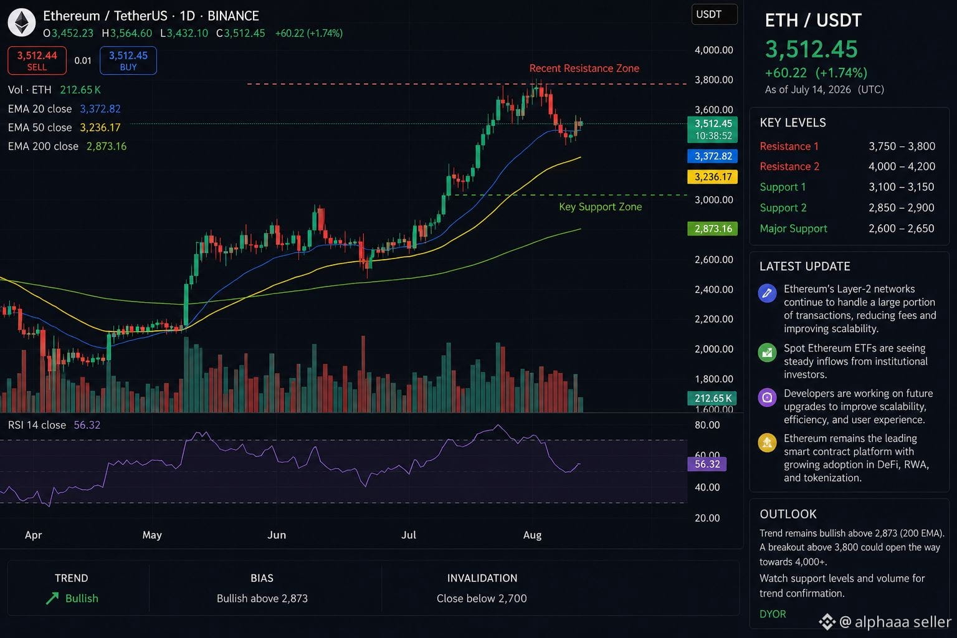Screen dimensions: 957x638
Task: Click the green 212.65 K volume tag
Action: [713, 398]
